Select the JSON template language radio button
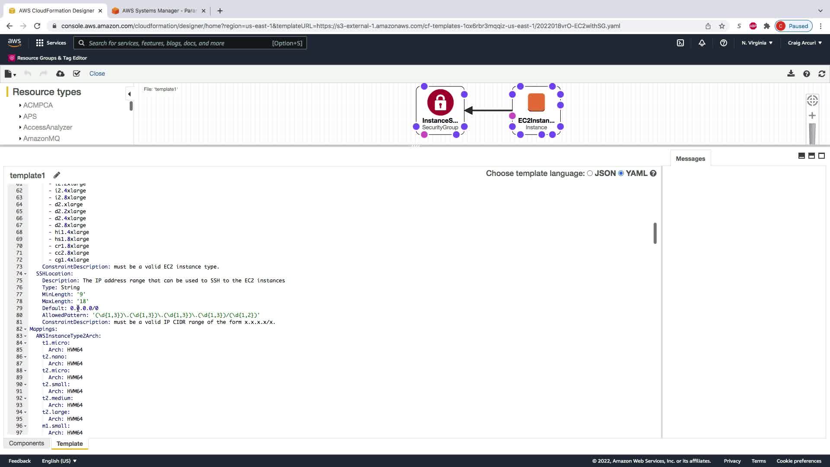The height and width of the screenshot is (467, 830). click(590, 173)
